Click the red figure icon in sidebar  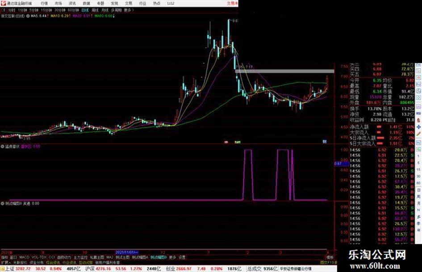(418, 120)
